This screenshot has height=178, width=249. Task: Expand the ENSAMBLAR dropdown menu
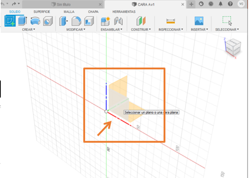111,29
